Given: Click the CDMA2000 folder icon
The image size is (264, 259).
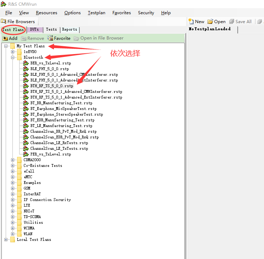Looking at the screenshot, I should 19,160.
